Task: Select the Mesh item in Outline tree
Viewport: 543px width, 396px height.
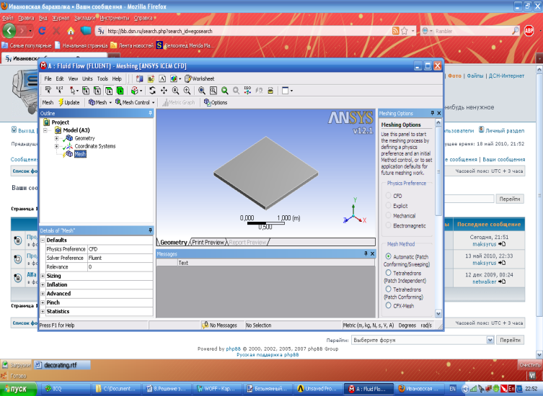Action: (x=80, y=154)
